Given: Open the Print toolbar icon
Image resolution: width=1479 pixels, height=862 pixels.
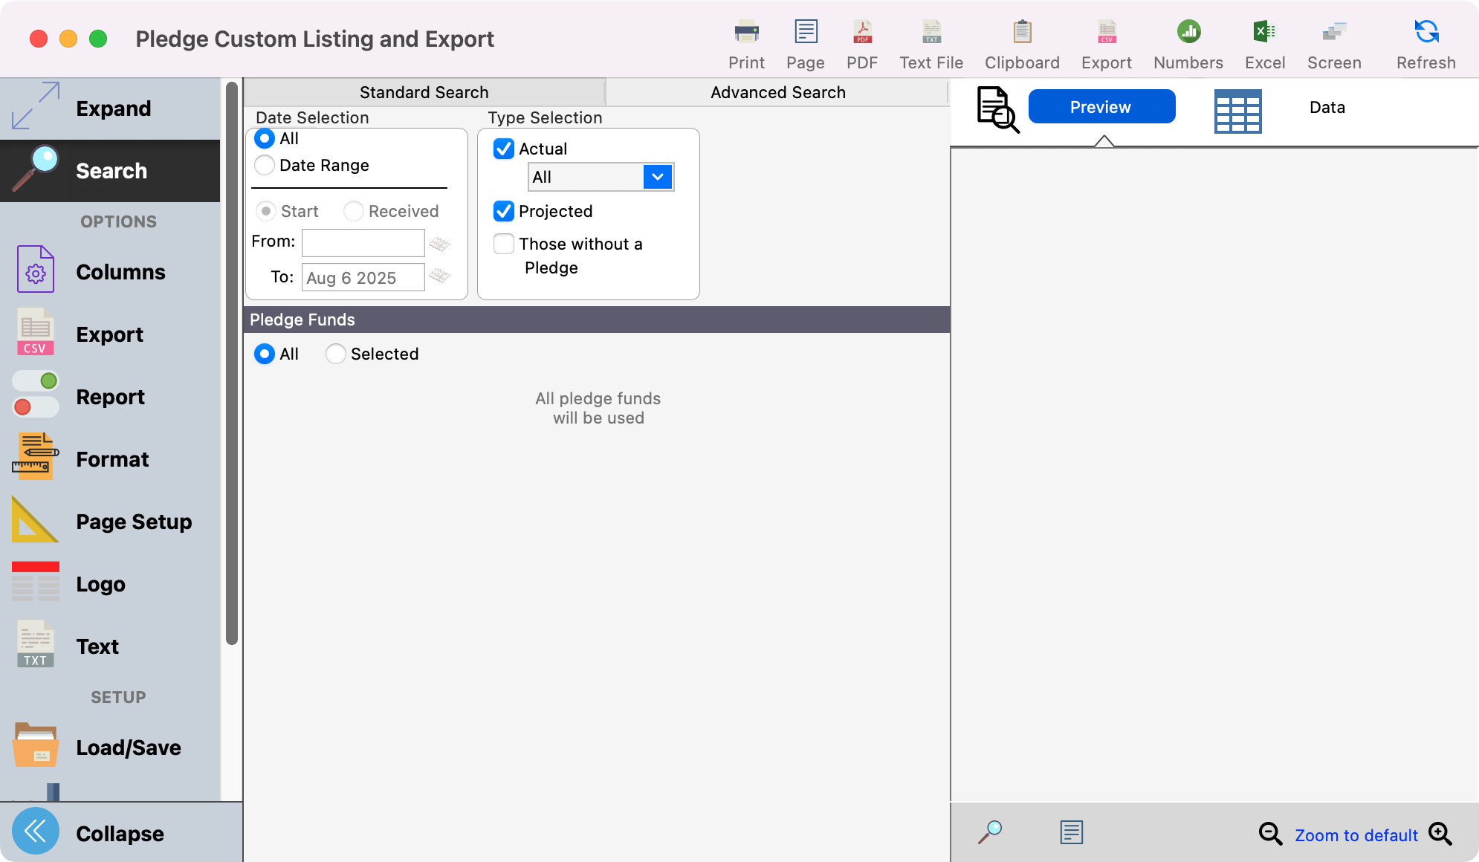Looking at the screenshot, I should pyautogui.click(x=746, y=41).
